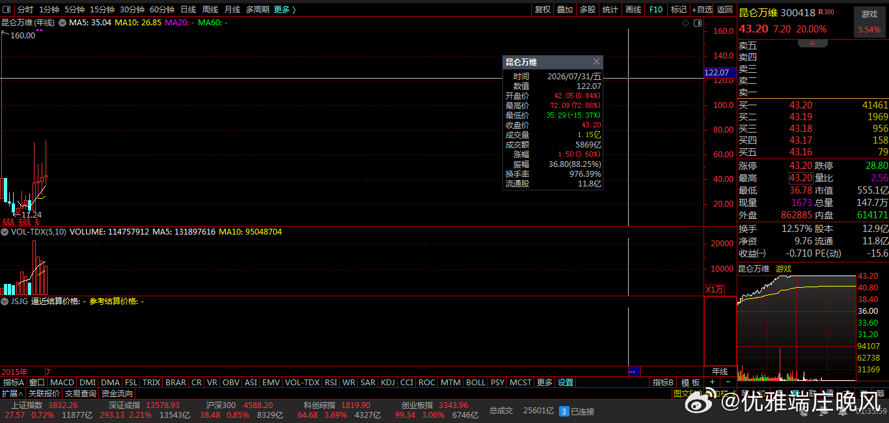The image size is (889, 423).
Task: Click the 标记 mark button
Action: pyautogui.click(x=679, y=10)
